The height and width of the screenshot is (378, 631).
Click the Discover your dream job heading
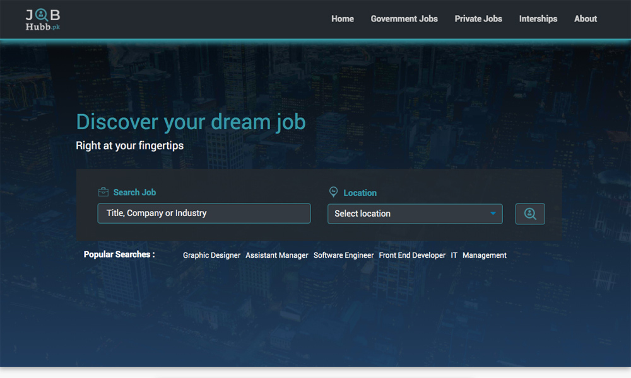tap(191, 122)
